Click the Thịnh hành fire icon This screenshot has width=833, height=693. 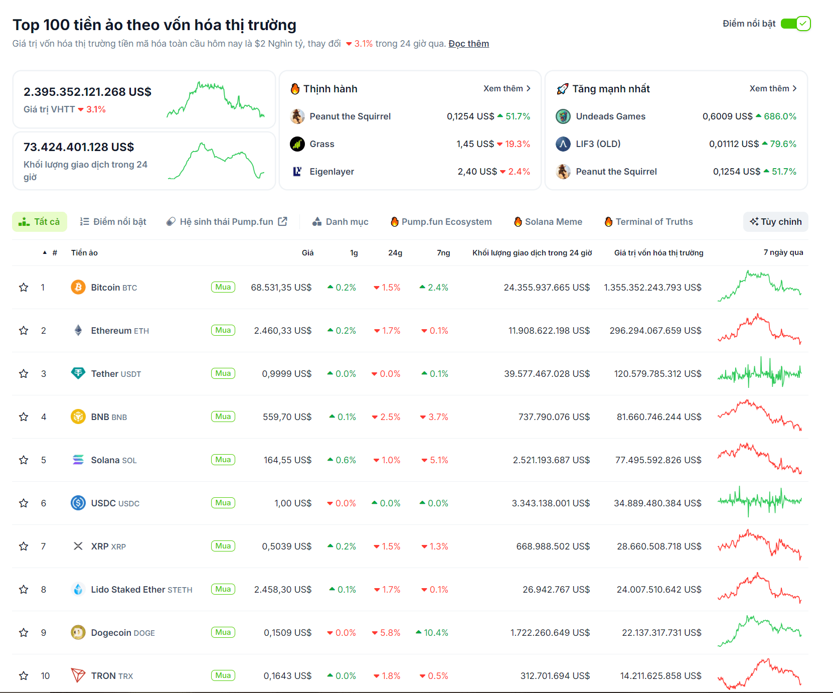pos(295,89)
